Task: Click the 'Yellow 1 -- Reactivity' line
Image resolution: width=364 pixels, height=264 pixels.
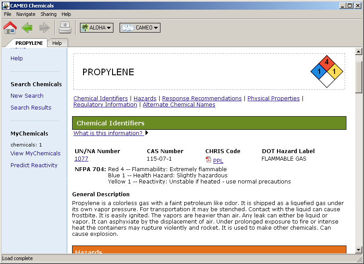Action: (x=200, y=182)
